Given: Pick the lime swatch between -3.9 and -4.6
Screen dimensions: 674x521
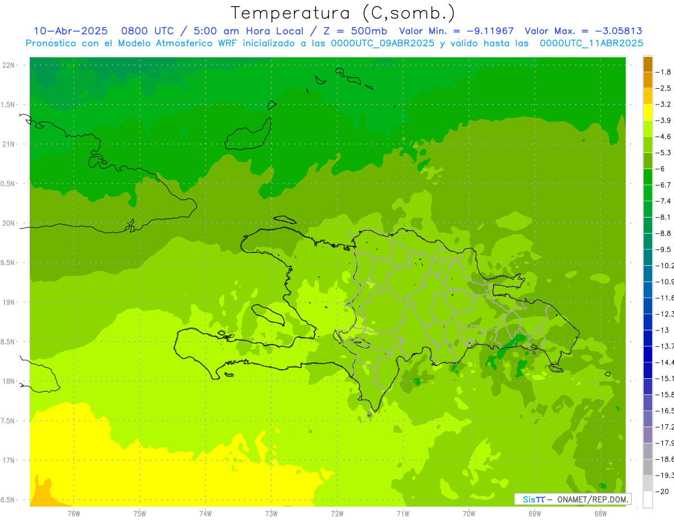Looking at the screenshot, I should click(x=648, y=129).
